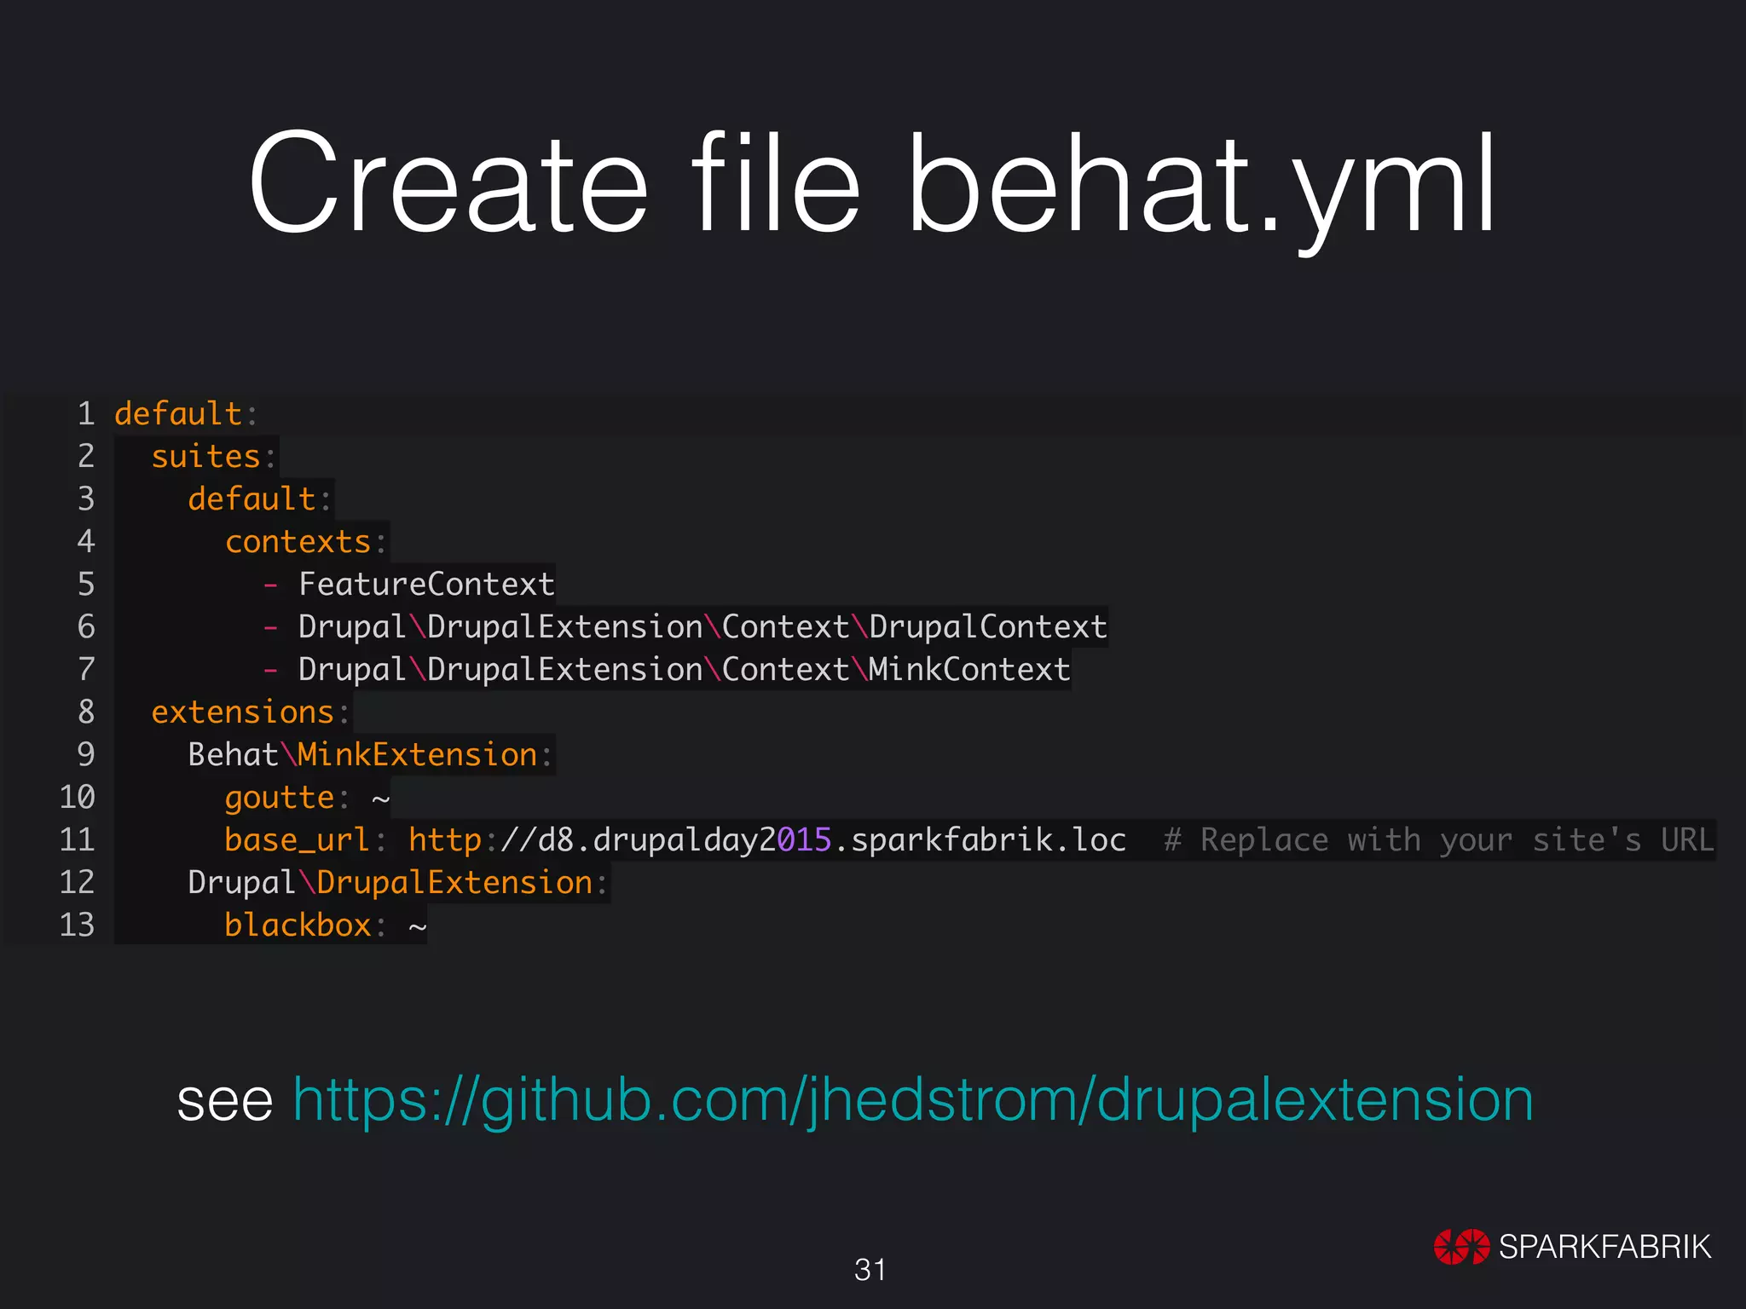Screen dimensions: 1746x1309
Task: Select 'Drupal\DrupalExtension:' on line 12
Action: pos(397,883)
